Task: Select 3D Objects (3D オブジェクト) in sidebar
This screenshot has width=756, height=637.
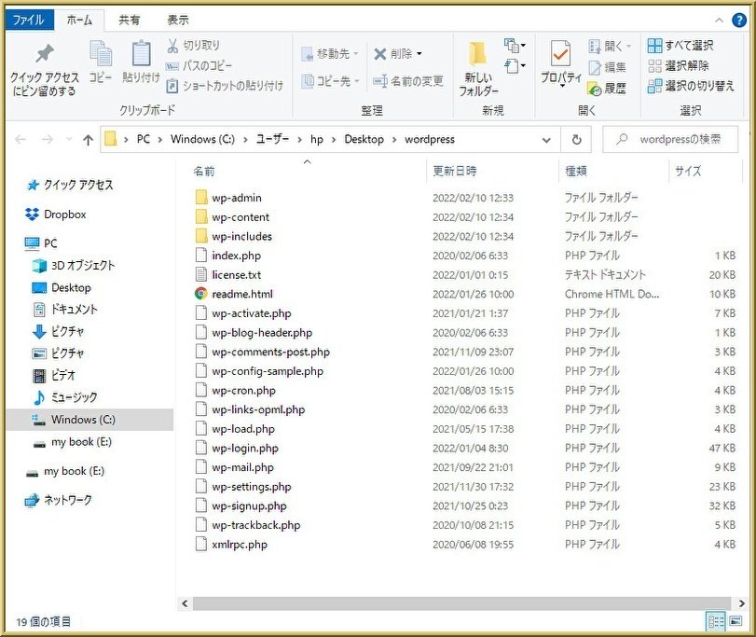Action: pos(74,265)
